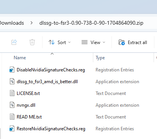Viewport: 157px width, 139px height.
Task: Click the View lines icon
Action: pyautogui.click(x=85, y=42)
